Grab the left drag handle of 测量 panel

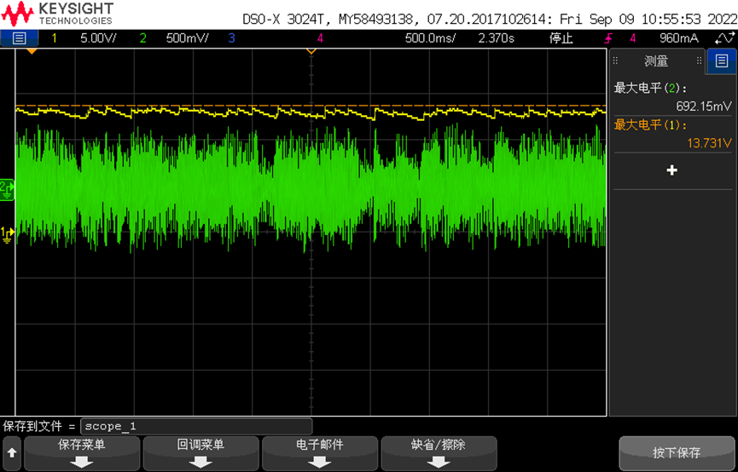tap(616, 60)
